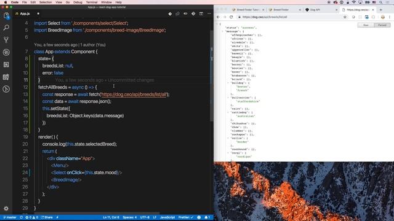Image resolution: width=394 pixels, height=221 pixels.
Task: Collapse the "bullterrier" JSON array
Action: tap(228, 98)
